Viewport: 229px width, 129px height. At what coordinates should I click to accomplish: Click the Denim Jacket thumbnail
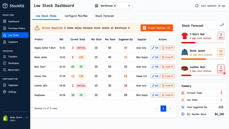pos(185,52)
